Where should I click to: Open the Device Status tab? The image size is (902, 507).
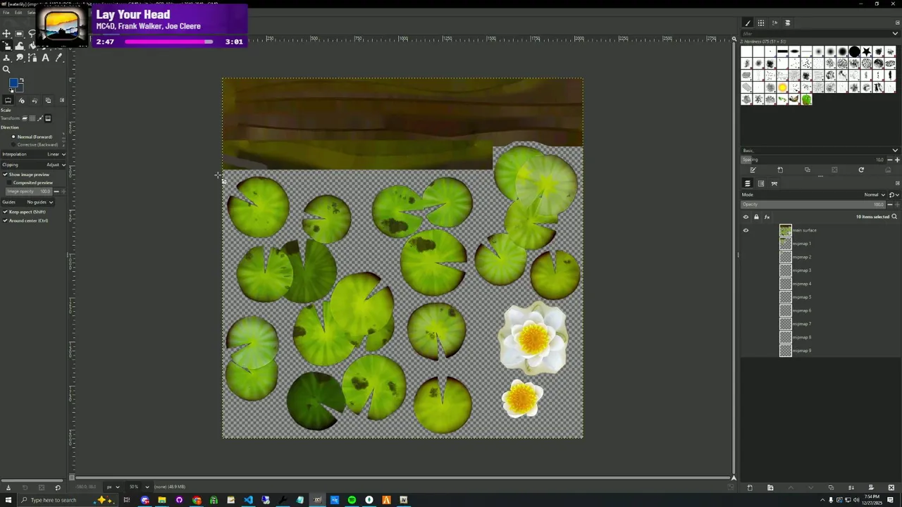[x=21, y=100]
